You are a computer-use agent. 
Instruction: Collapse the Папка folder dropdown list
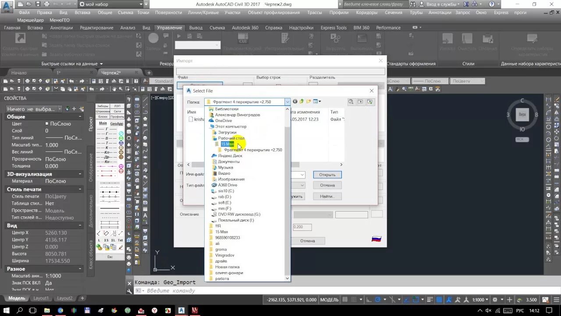click(x=288, y=102)
